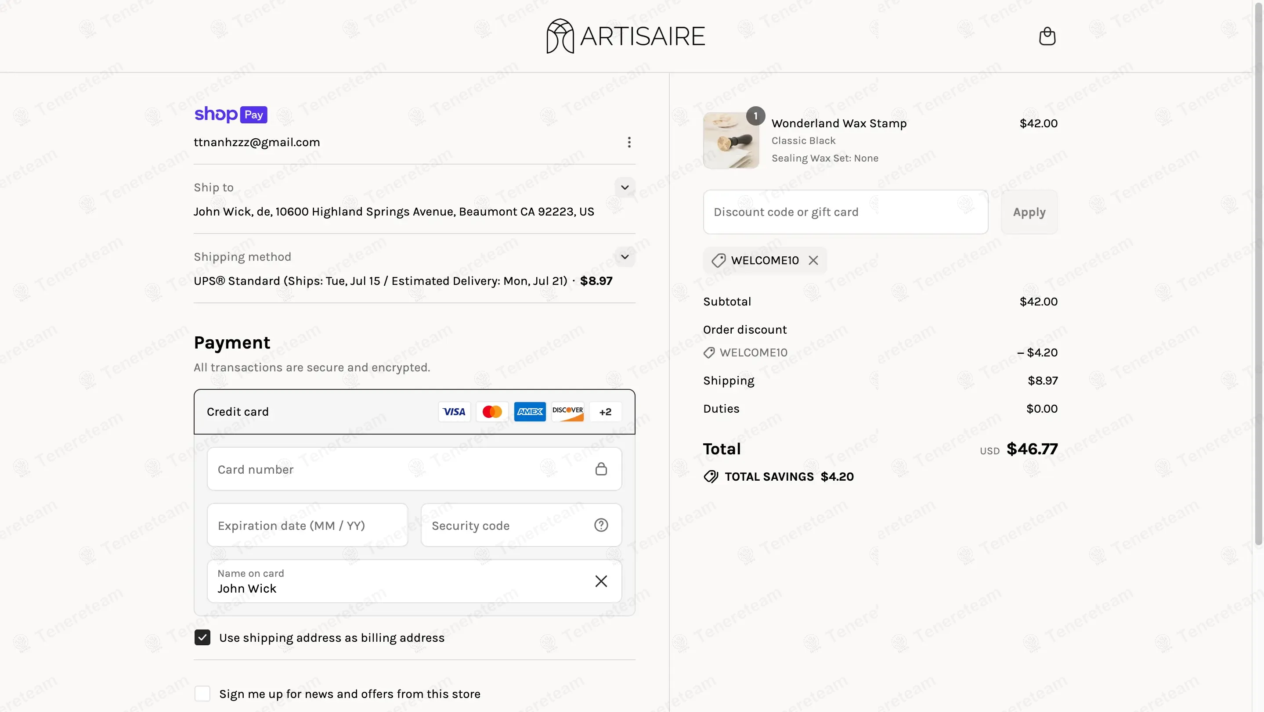
Task: Remove the WELCOME10 discount code
Action: pyautogui.click(x=813, y=260)
